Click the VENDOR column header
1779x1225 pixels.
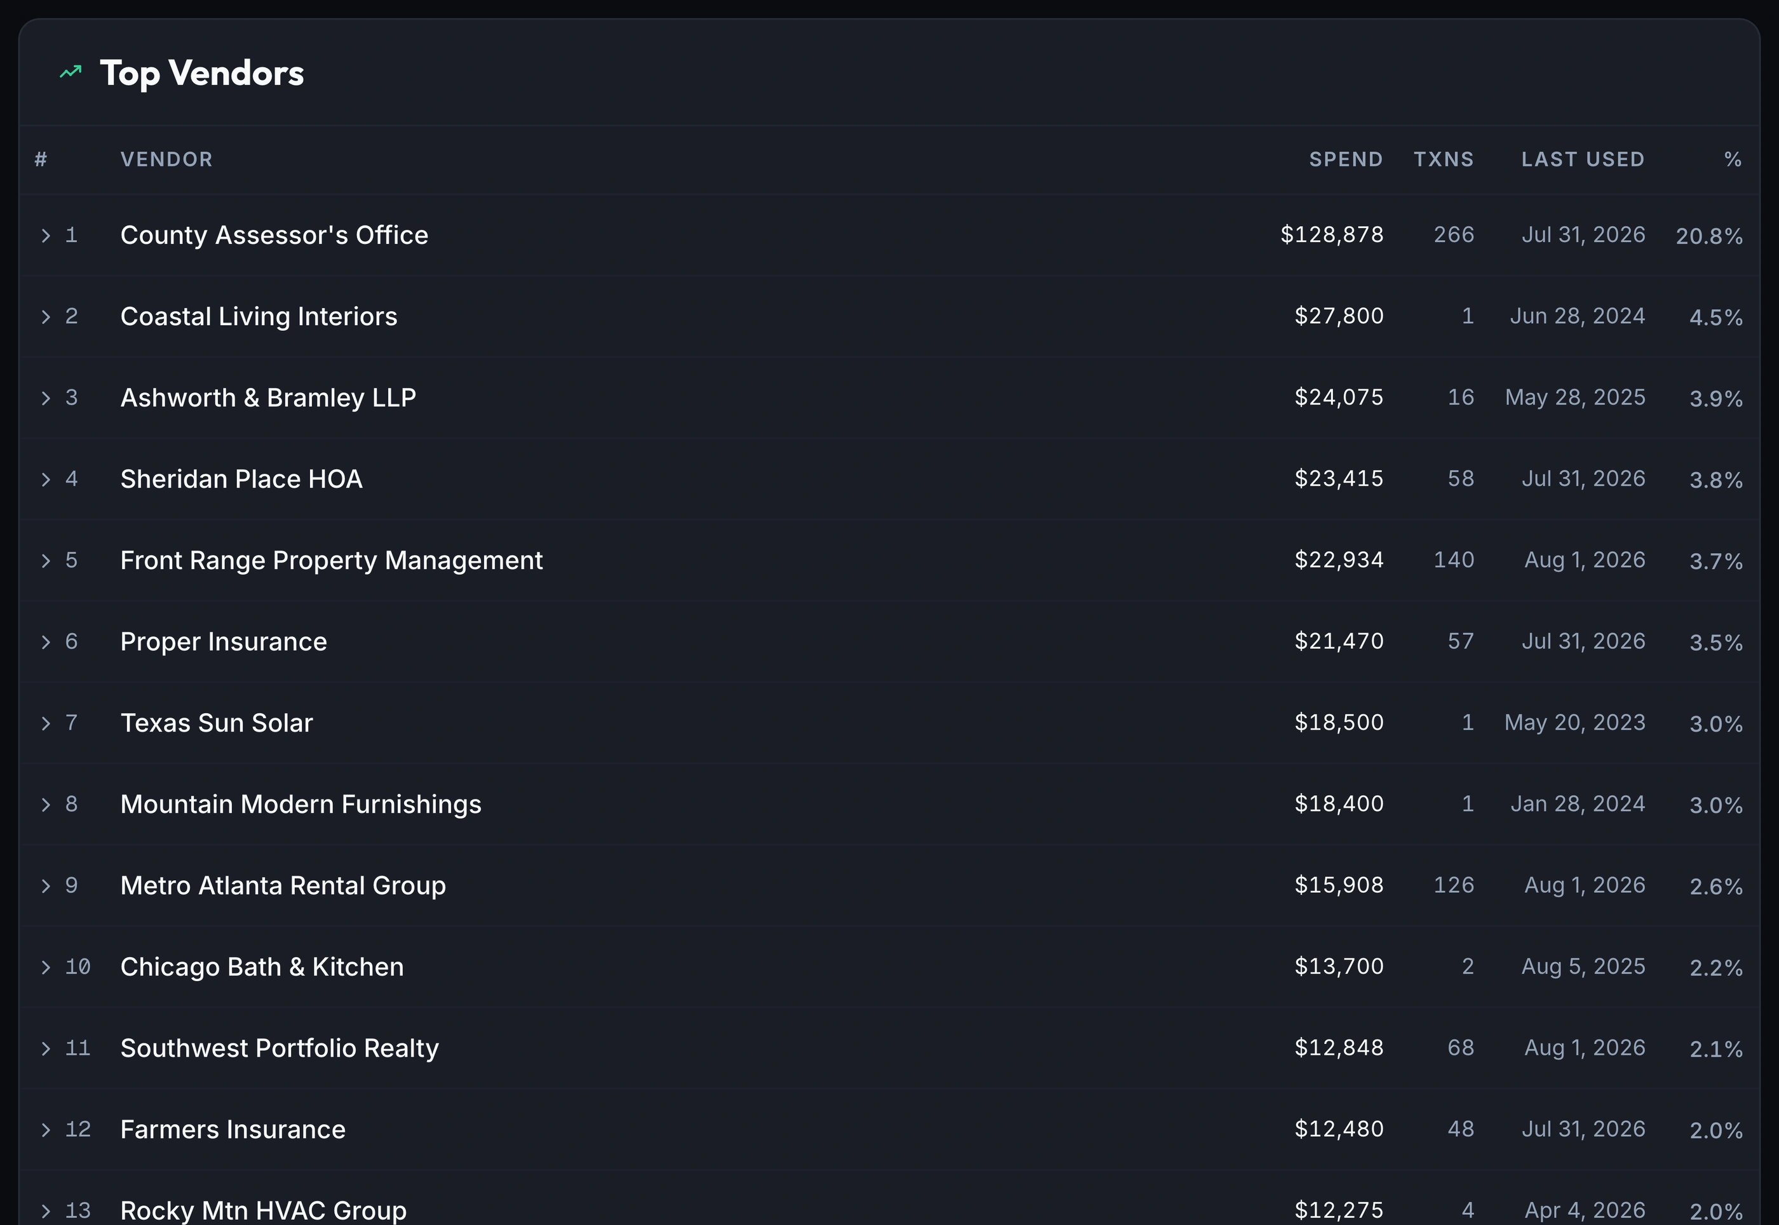tap(166, 159)
